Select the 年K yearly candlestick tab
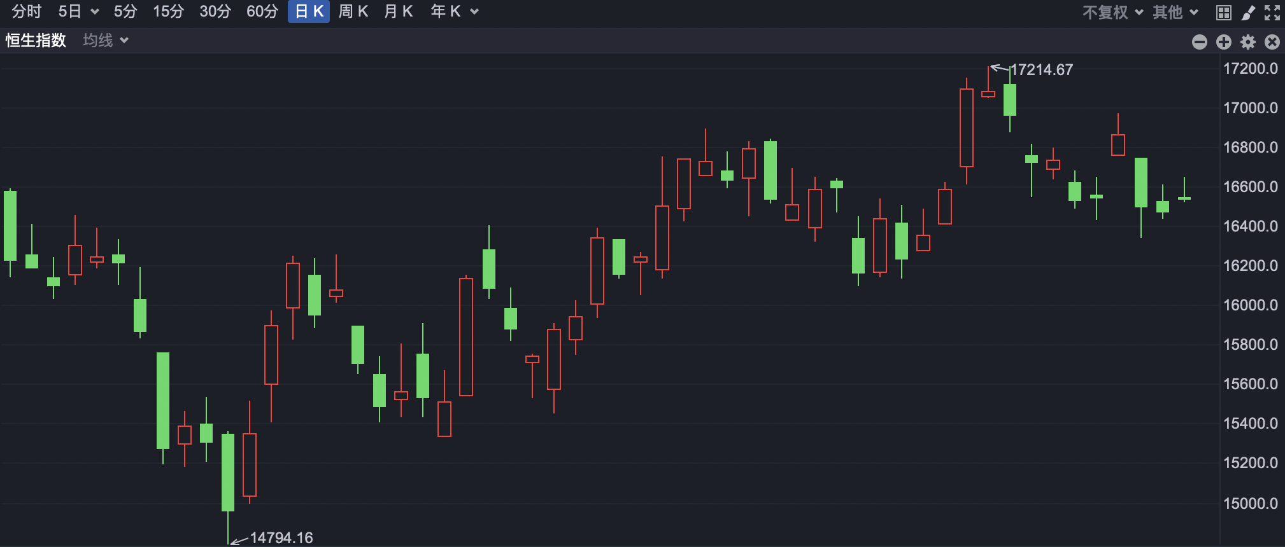The width and height of the screenshot is (1285, 547). (x=446, y=11)
